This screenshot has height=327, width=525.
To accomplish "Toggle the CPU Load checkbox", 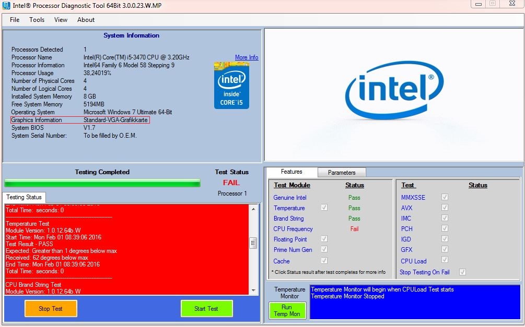I will tap(445, 259).
